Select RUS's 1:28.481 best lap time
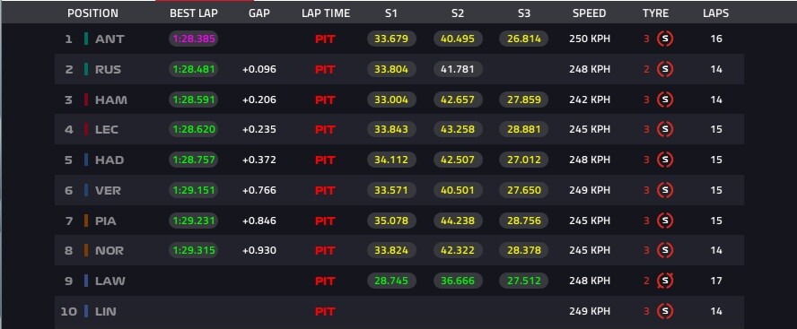The height and width of the screenshot is (329, 797). [194, 69]
